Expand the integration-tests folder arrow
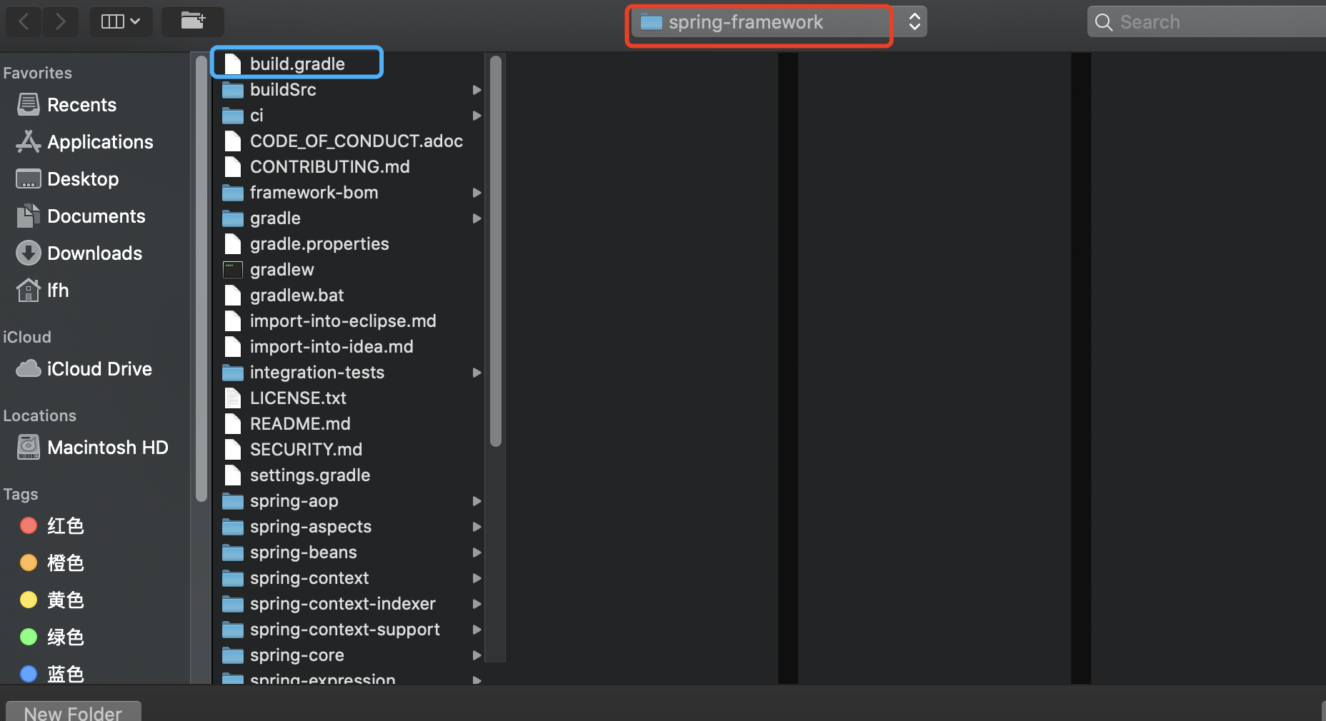This screenshot has width=1326, height=721. 477,373
